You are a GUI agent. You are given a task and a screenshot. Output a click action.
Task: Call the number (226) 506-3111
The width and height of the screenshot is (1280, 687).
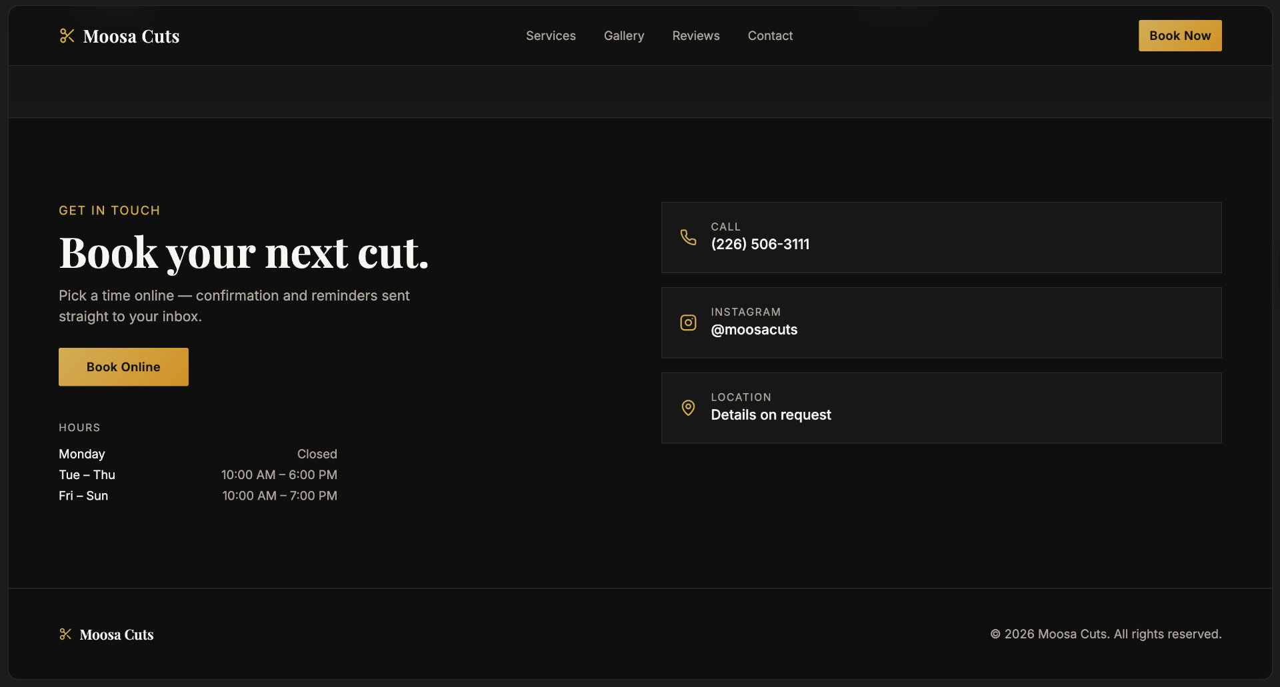[x=760, y=245]
